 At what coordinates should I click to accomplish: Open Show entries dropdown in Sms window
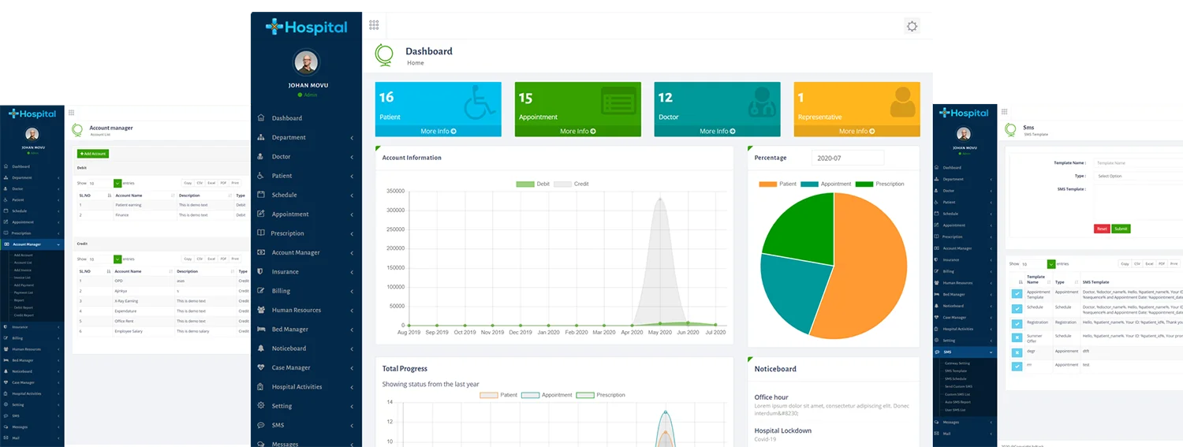(1039, 264)
